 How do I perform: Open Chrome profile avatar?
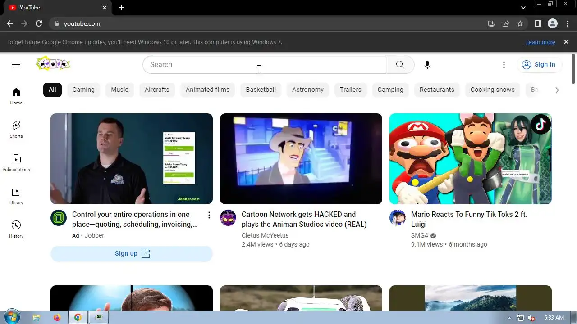(x=553, y=23)
